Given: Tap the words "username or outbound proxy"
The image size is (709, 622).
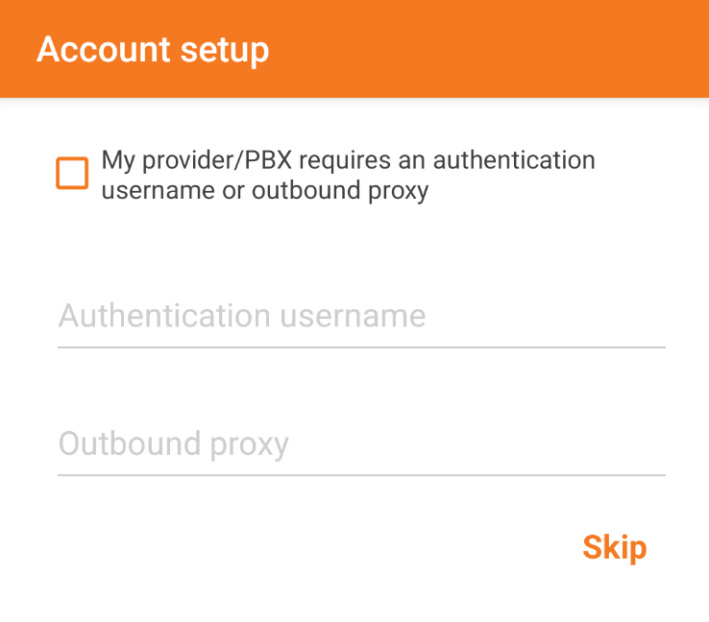Looking at the screenshot, I should pos(265,190).
